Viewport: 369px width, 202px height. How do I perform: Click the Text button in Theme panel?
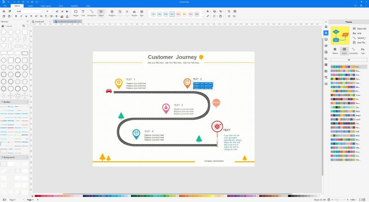(363, 51)
